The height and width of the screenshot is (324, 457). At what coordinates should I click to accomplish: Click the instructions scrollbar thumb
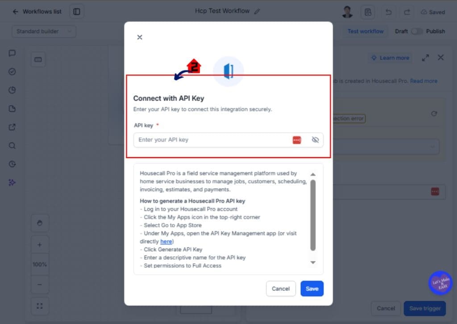[313, 215]
